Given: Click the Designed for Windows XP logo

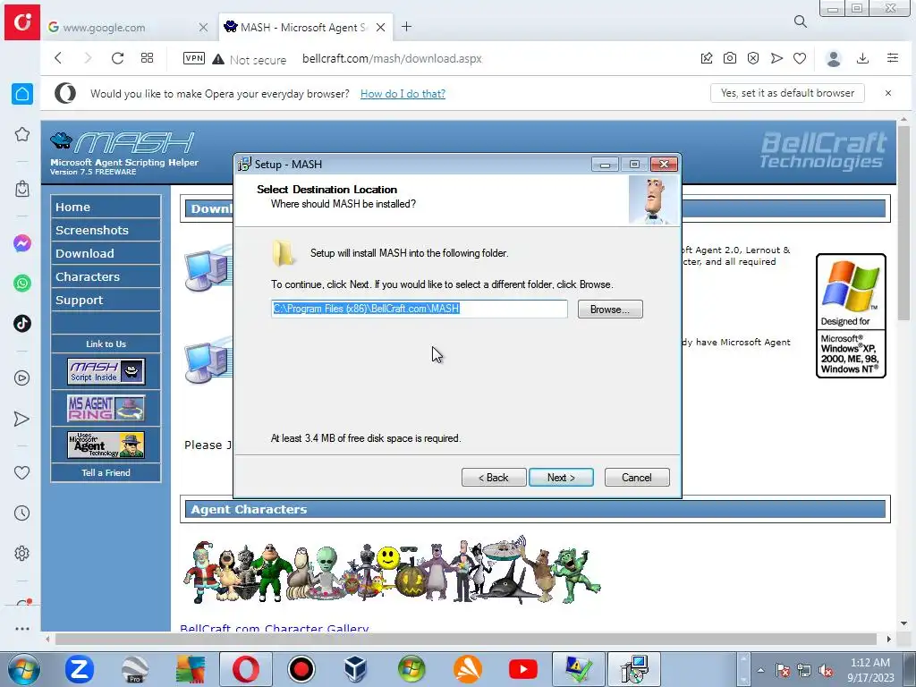Looking at the screenshot, I should coord(851,316).
